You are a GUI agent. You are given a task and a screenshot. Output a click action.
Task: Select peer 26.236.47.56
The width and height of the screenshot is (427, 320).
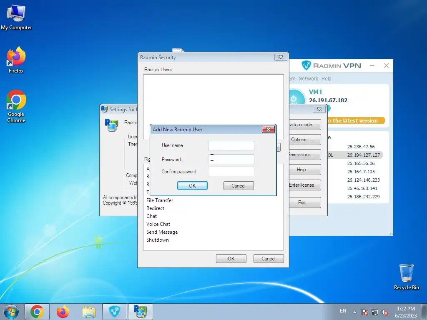[x=361, y=147]
